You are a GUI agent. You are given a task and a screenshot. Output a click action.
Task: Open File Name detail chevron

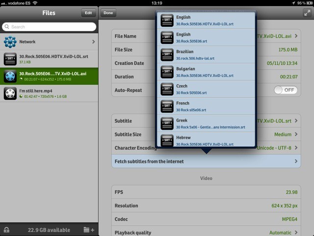[296, 36]
